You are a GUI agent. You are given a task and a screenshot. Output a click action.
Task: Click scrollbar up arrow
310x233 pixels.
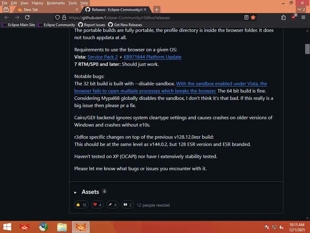[x=307, y=31]
